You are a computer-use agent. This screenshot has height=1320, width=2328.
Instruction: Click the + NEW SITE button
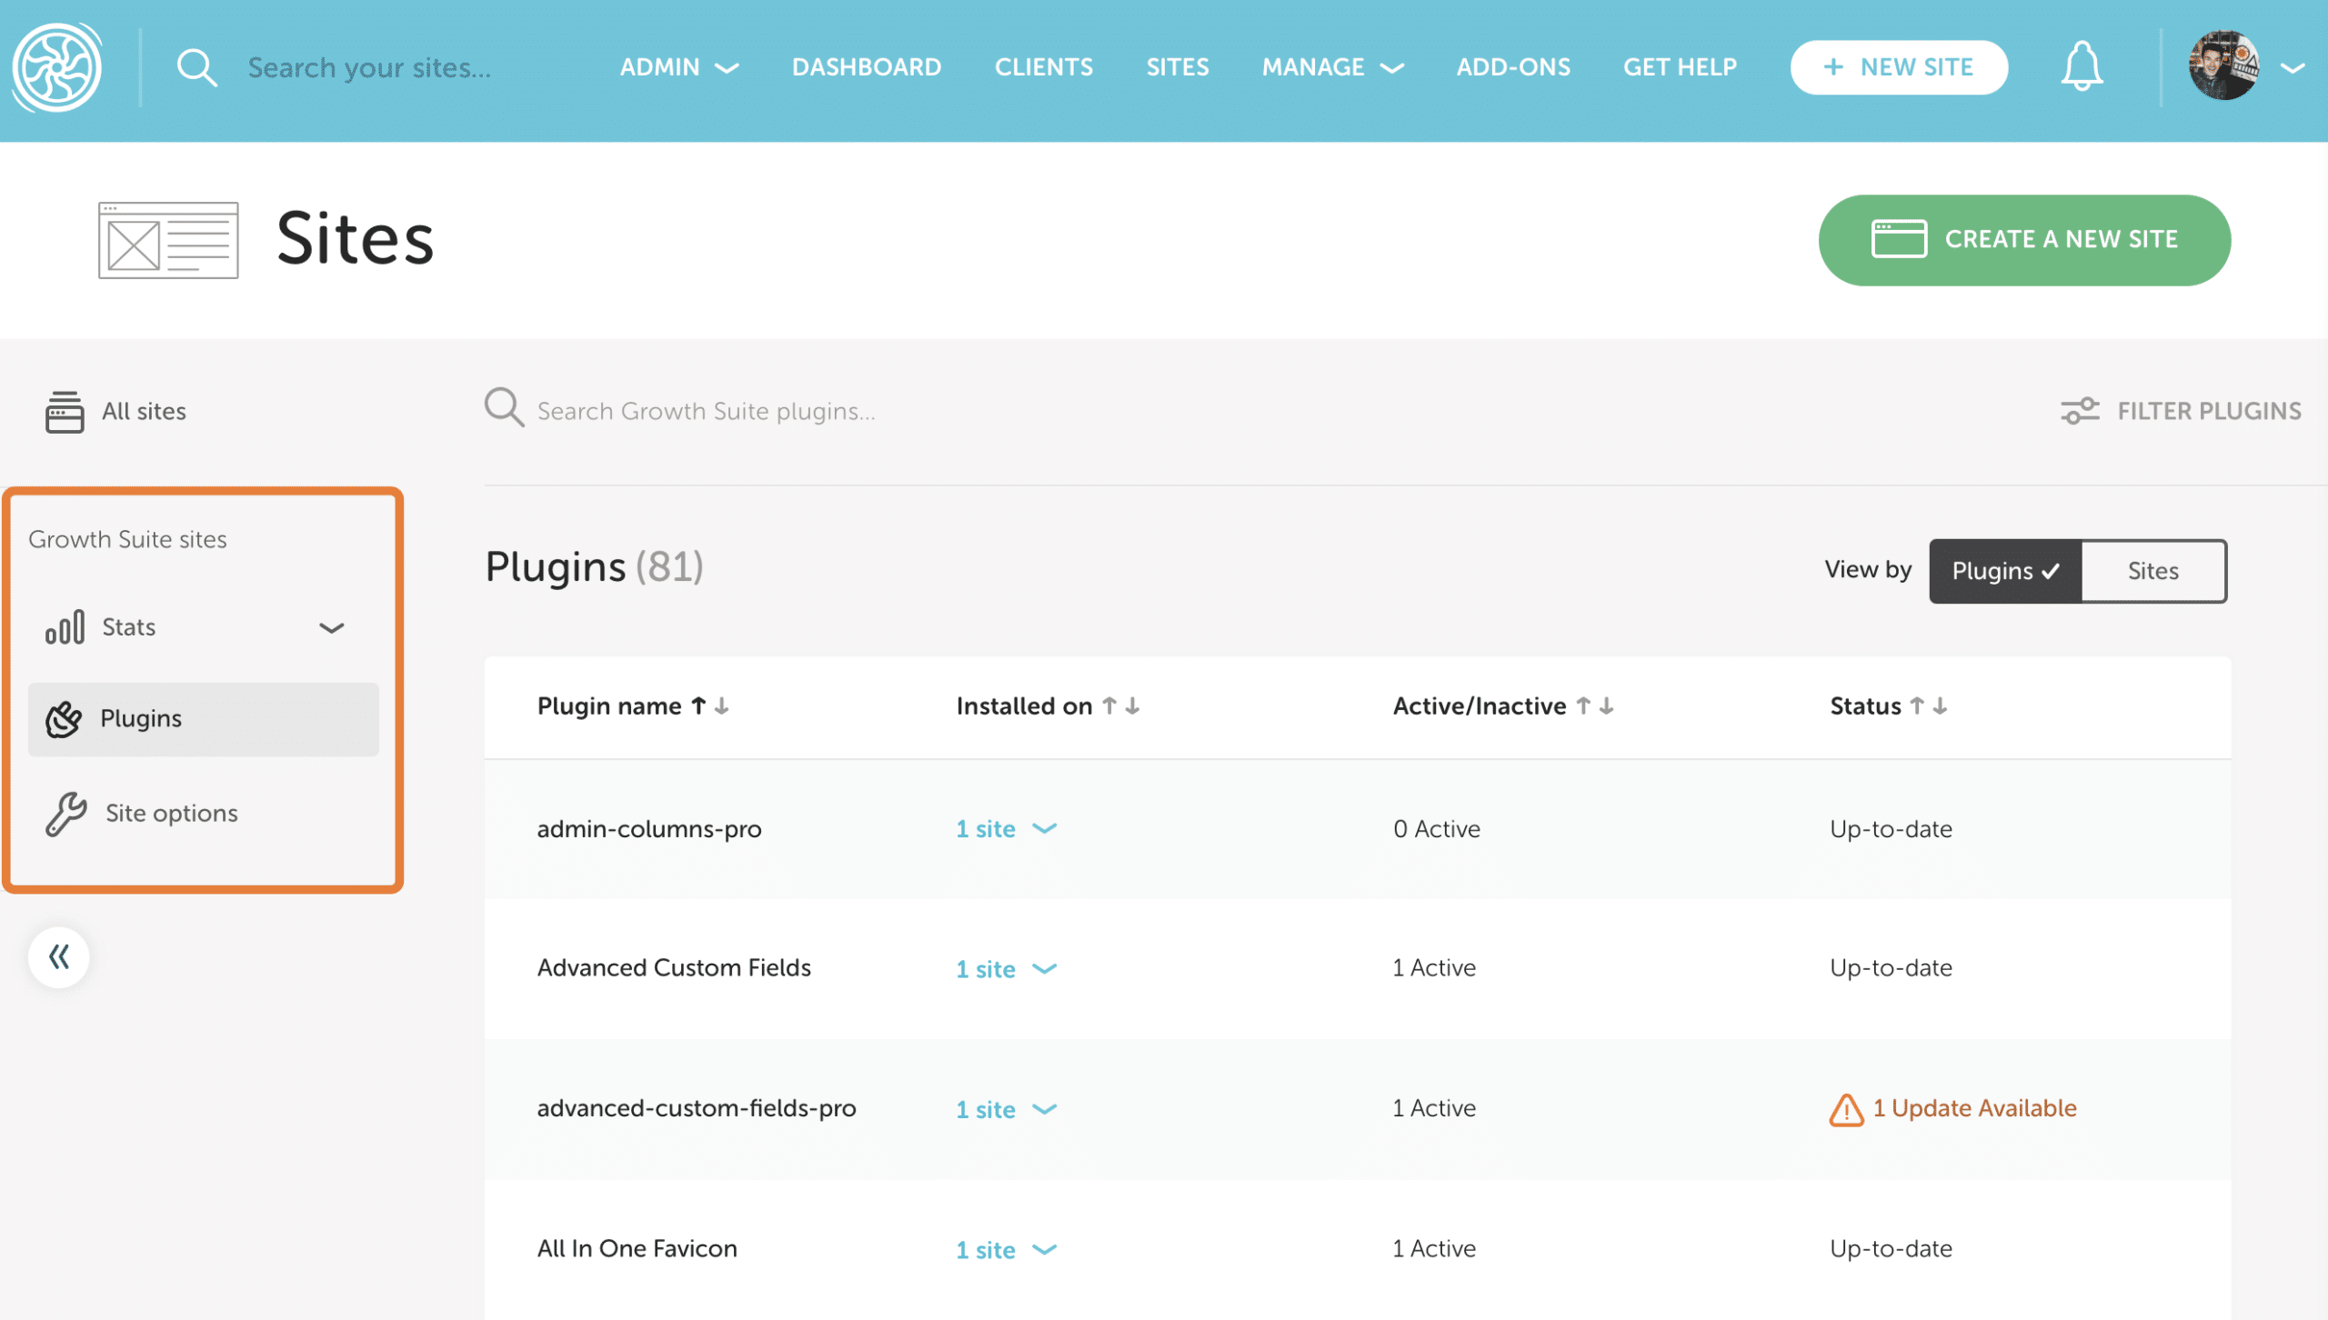(1899, 67)
